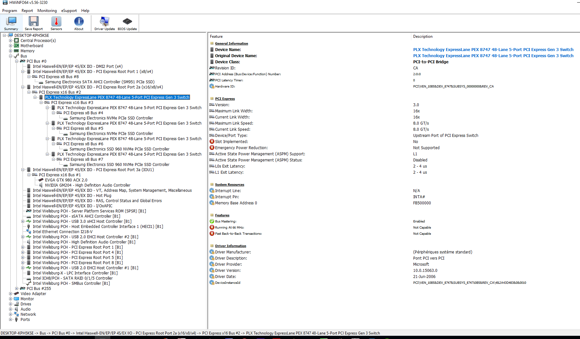This screenshot has height=339, width=580.
Task: Select PCI Express x8 Bus #4
Action: (83, 113)
